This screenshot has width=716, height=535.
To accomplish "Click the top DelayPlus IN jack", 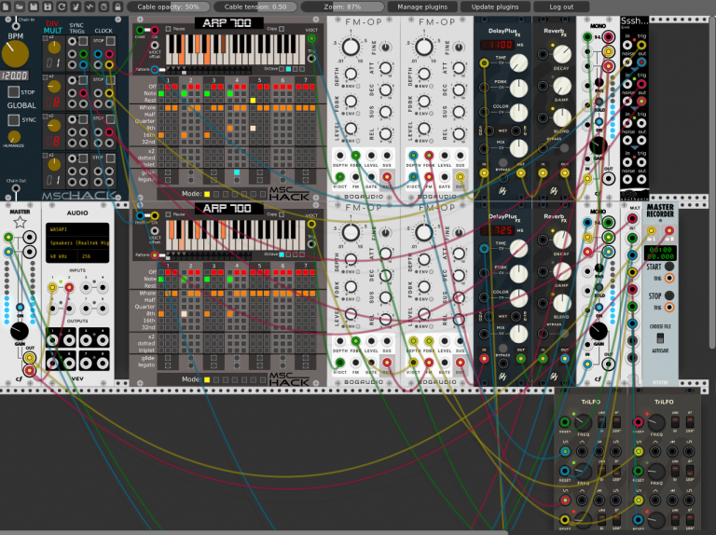I will click(x=484, y=172).
